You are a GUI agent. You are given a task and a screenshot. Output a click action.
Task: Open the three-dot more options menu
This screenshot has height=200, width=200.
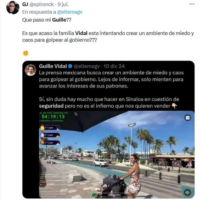pos(192,4)
